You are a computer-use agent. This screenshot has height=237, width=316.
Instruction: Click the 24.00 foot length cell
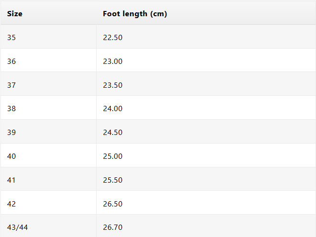pos(113,108)
